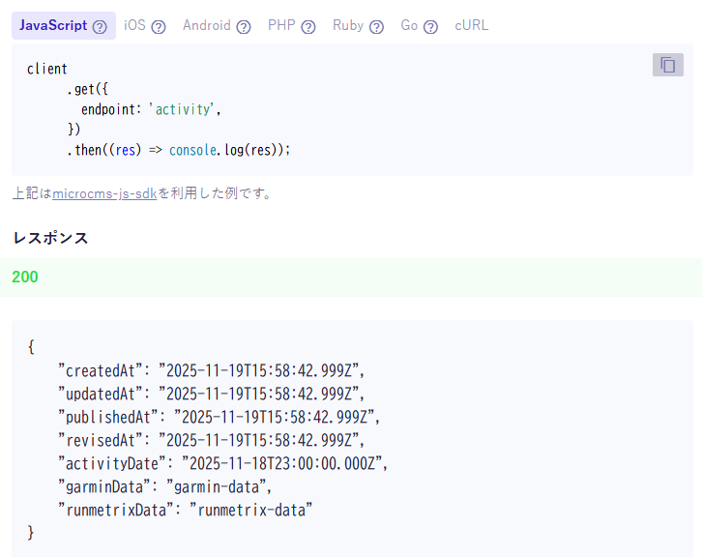Open the Ruby tab
Image resolution: width=702 pixels, height=557 pixels.
[x=347, y=26]
